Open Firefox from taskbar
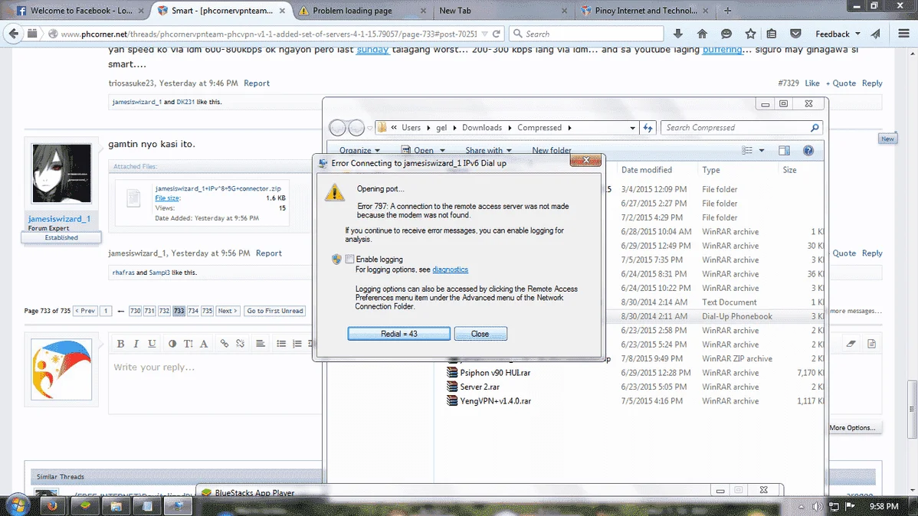The height and width of the screenshot is (516, 918). tap(52, 505)
